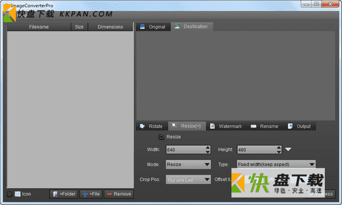Click the Watermark document icon
Viewport: 342px width, 205px height.
point(212,126)
